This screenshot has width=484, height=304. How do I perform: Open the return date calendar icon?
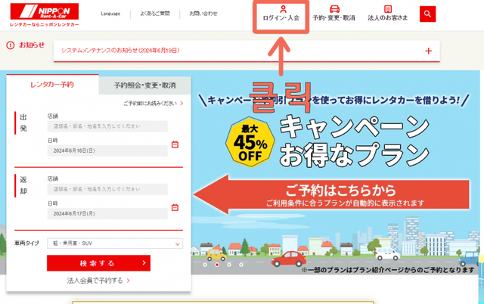pos(175,207)
